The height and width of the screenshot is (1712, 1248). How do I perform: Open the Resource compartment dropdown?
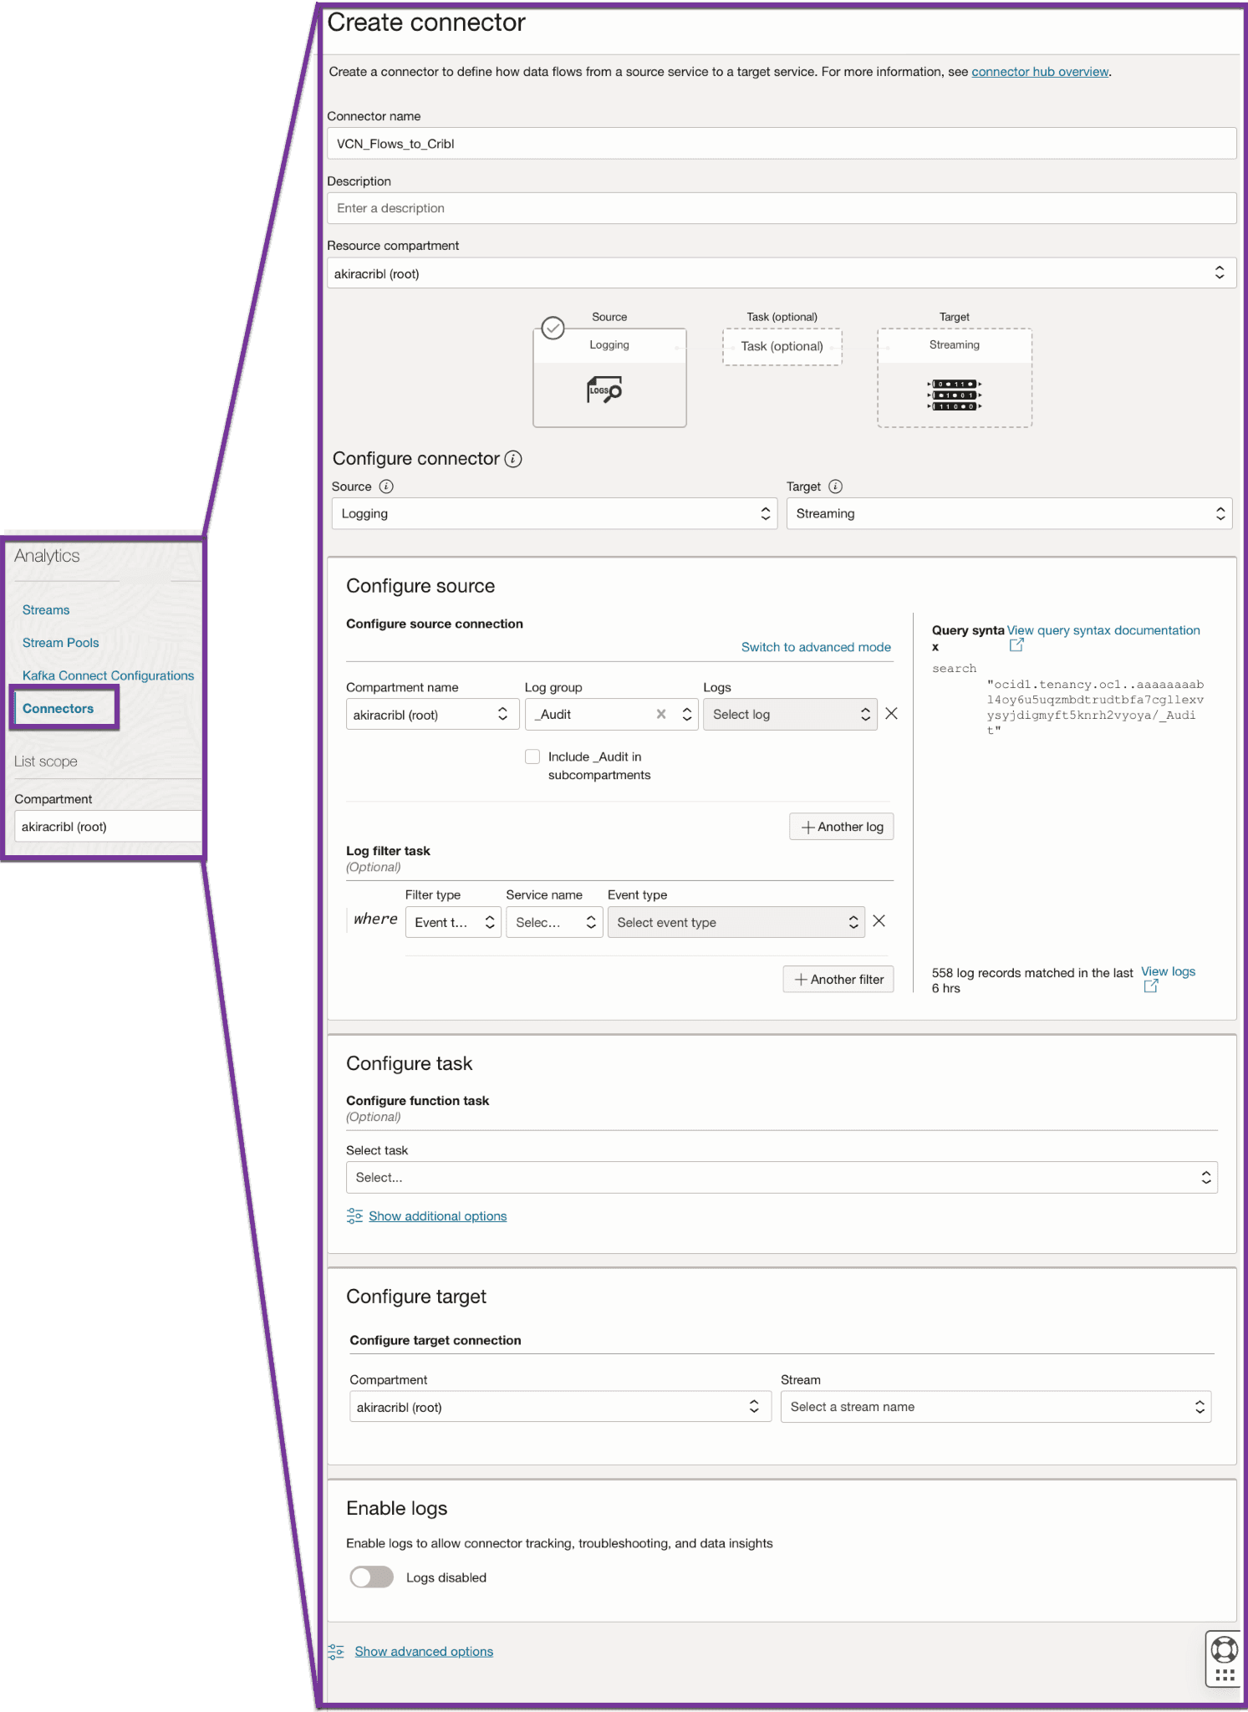[781, 273]
